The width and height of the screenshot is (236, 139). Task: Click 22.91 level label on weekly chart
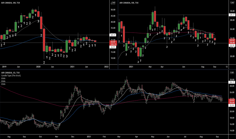point(232,45)
